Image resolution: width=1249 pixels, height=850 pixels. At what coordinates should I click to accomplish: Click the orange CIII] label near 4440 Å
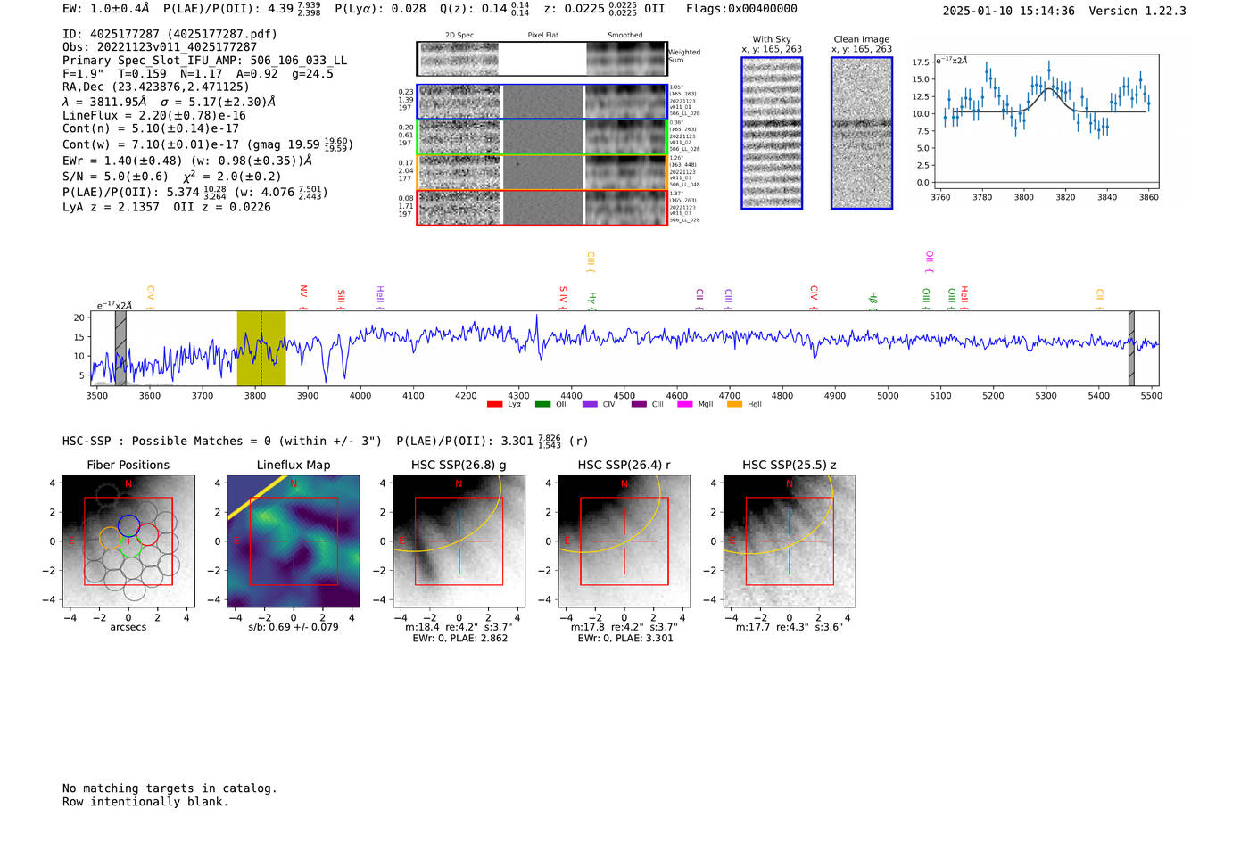(591, 260)
